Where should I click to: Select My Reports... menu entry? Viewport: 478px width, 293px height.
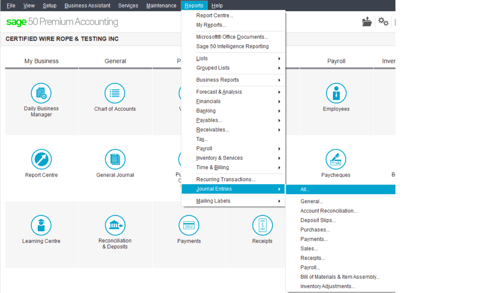[x=233, y=25]
